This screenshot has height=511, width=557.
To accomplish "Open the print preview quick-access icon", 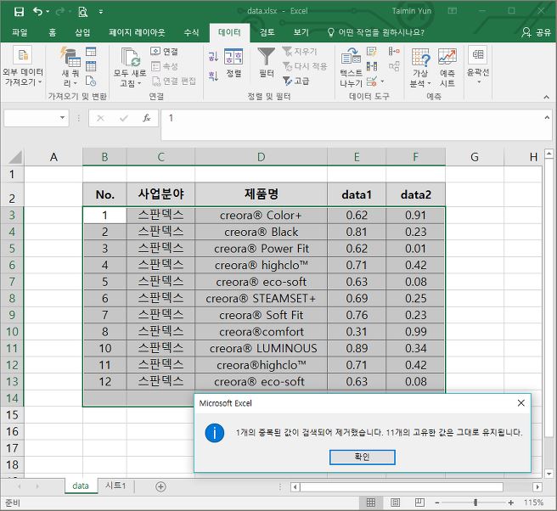I will (x=82, y=12).
